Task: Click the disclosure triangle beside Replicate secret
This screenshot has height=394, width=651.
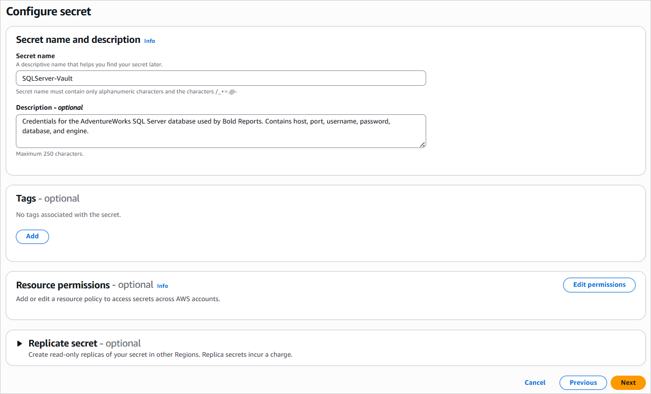Action: (20, 343)
